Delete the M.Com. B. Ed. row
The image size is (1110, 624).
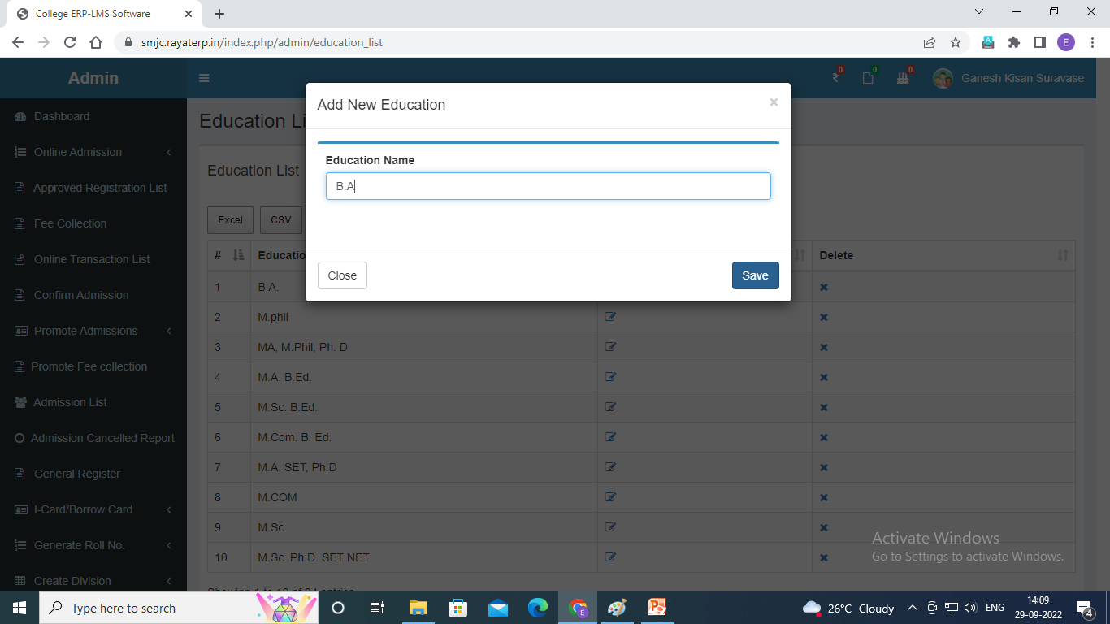(823, 438)
